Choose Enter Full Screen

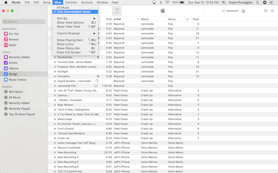coord(75,52)
